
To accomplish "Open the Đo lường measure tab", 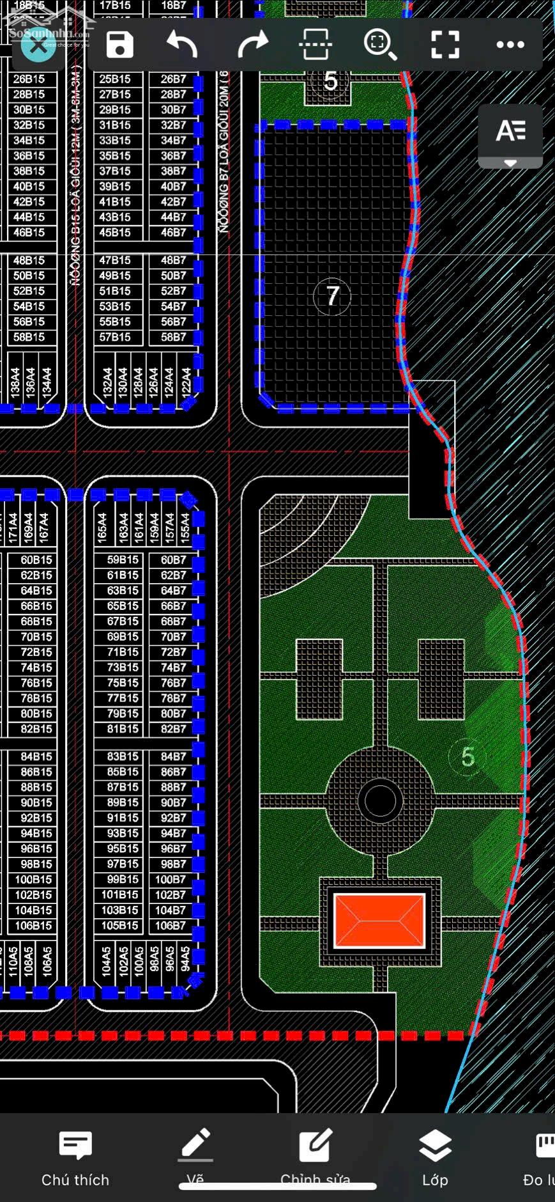I will (541, 1159).
